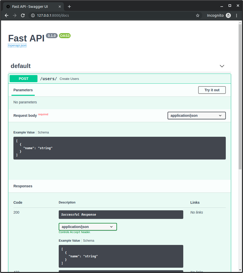Click the Successful Response description box
243x273 pixels.
(x=121, y=215)
